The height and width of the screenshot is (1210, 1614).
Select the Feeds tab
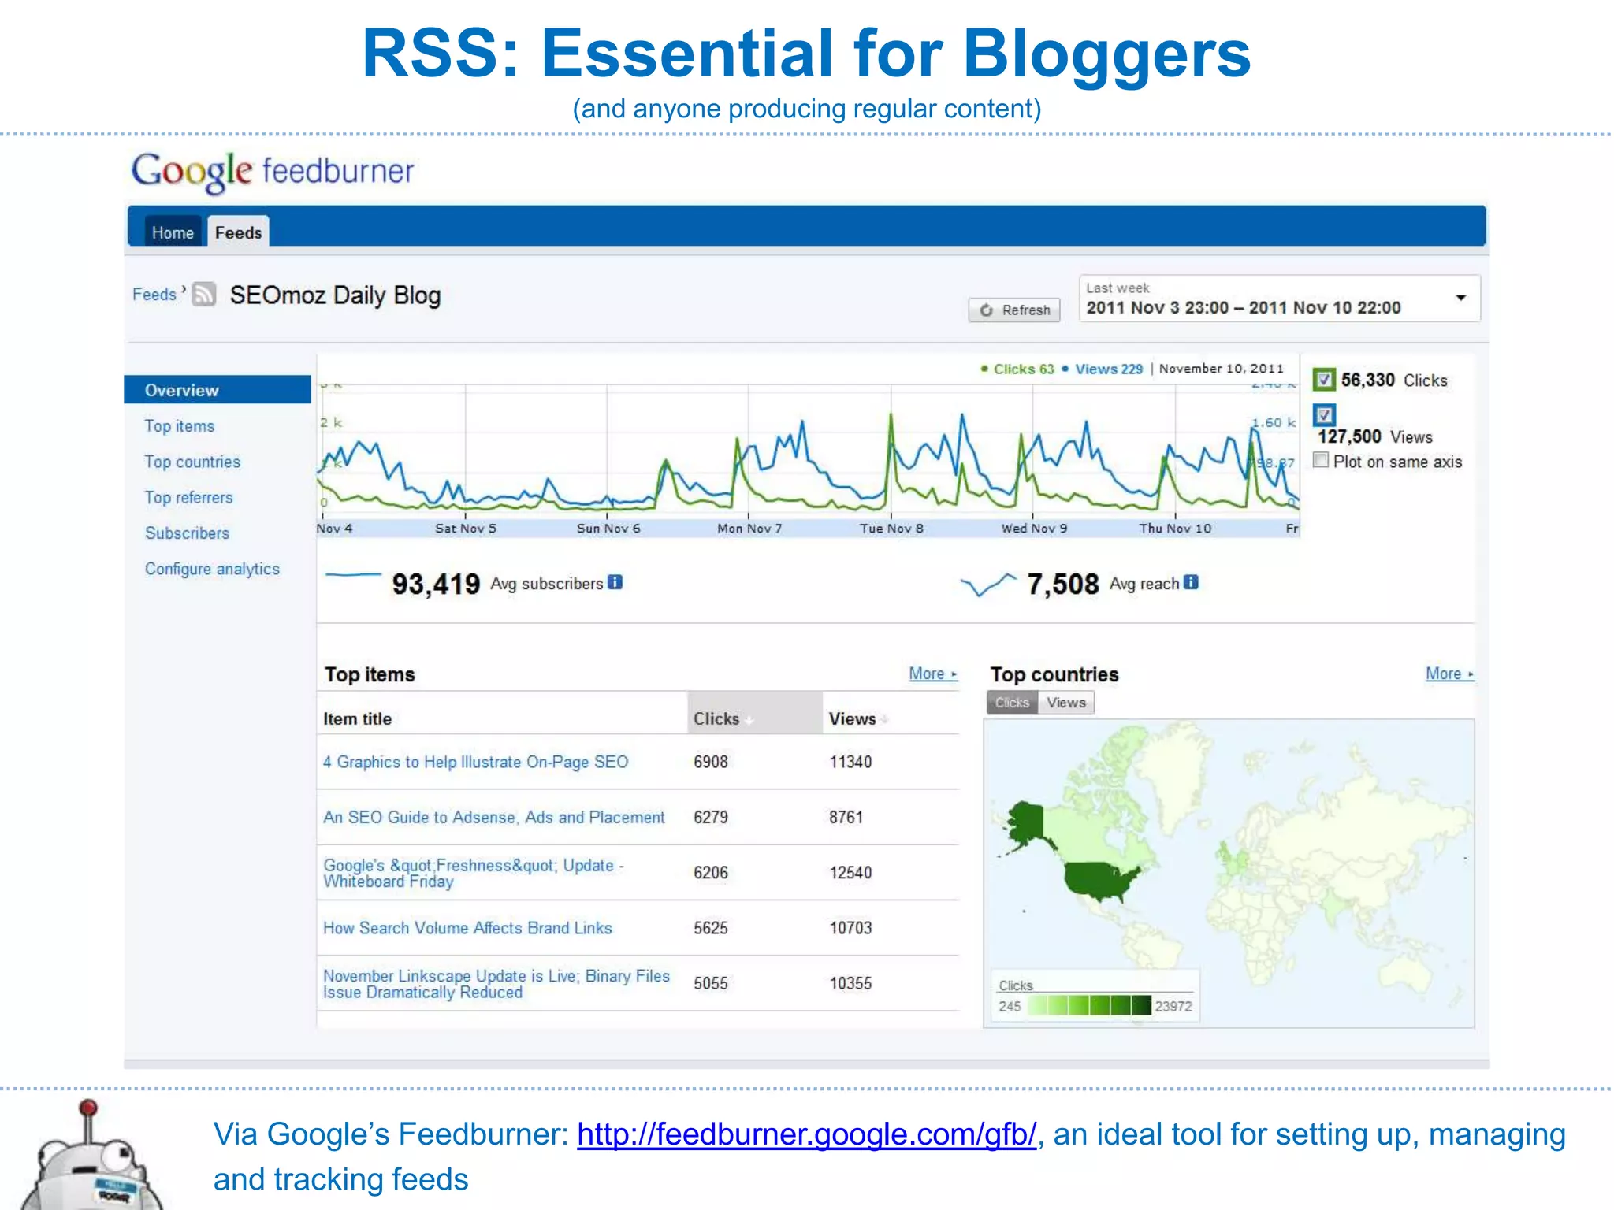[238, 232]
